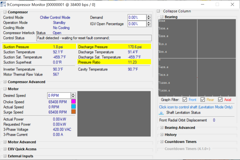Screen dimensions: 240x160
Task: Toggle the Front graph filter checkbox
Action: [185, 100]
